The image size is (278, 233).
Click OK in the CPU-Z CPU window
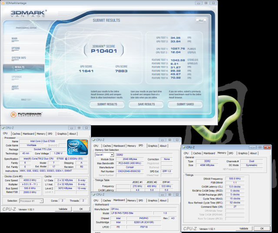pos(81,209)
